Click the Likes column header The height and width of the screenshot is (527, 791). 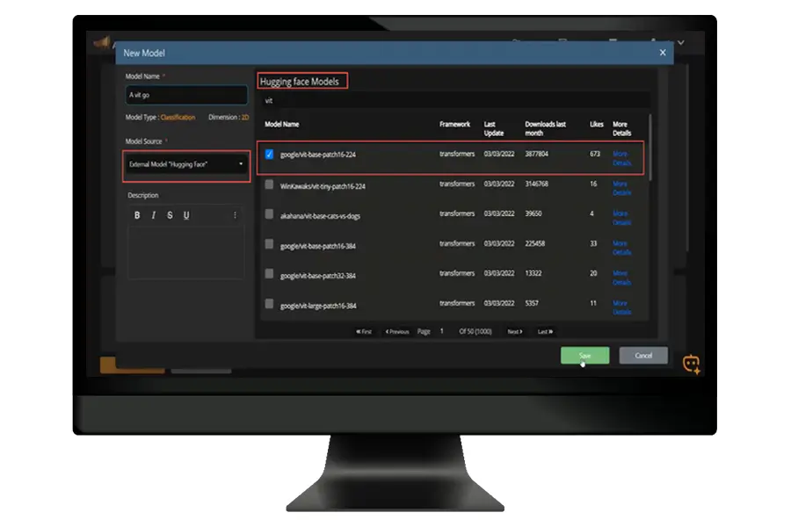[596, 124]
